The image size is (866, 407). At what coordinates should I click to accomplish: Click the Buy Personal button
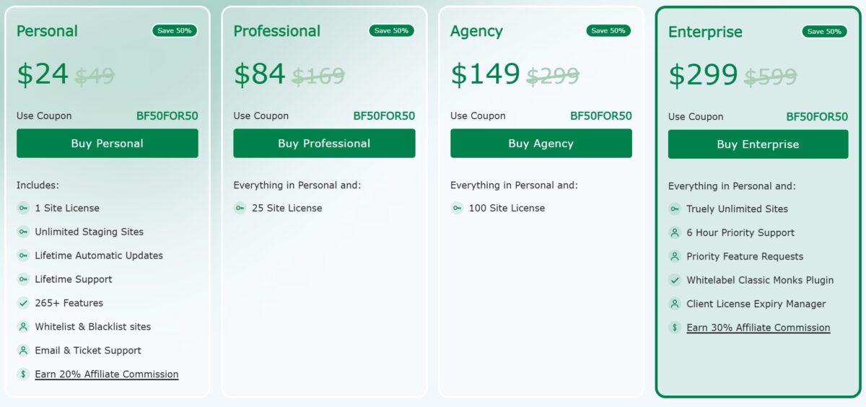click(x=107, y=143)
